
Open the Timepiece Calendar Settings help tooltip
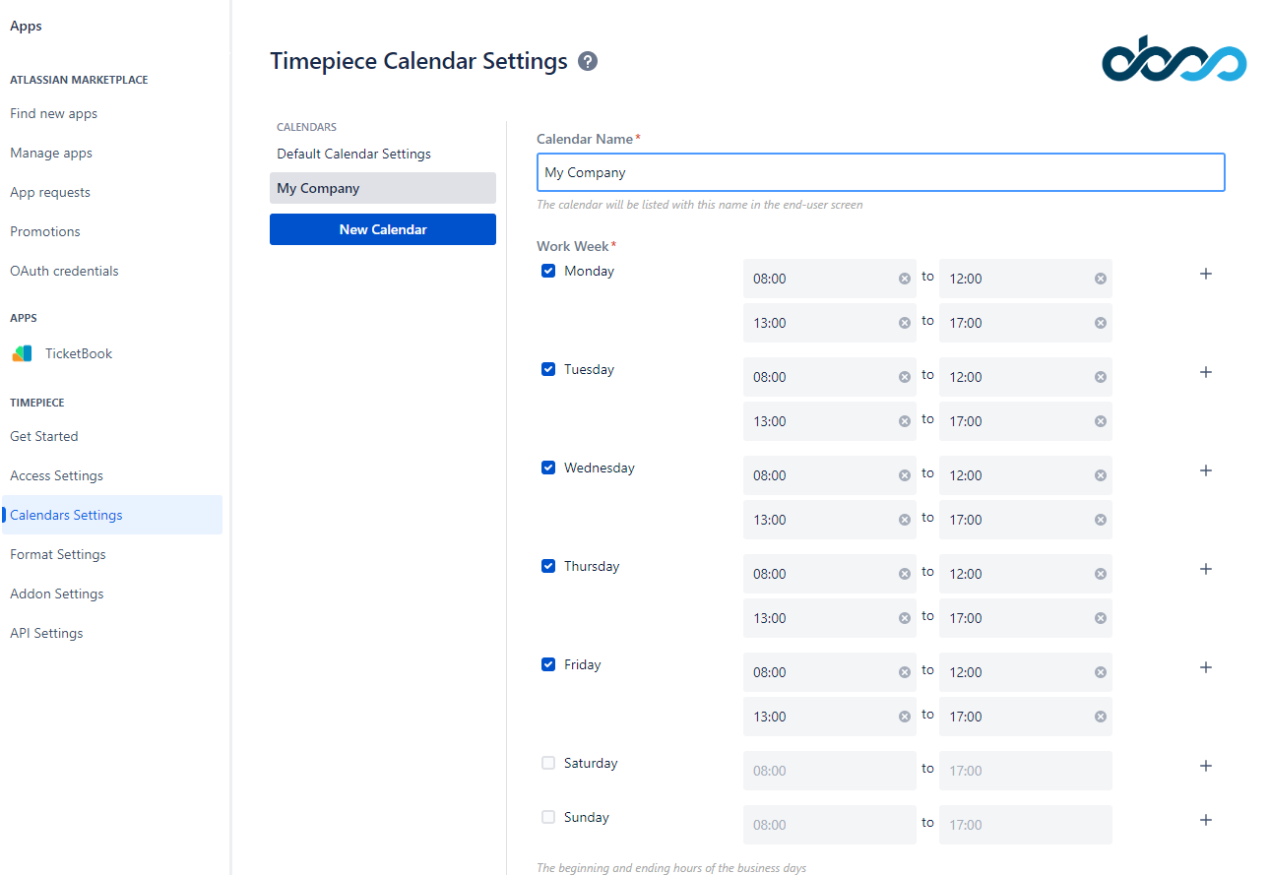(588, 61)
